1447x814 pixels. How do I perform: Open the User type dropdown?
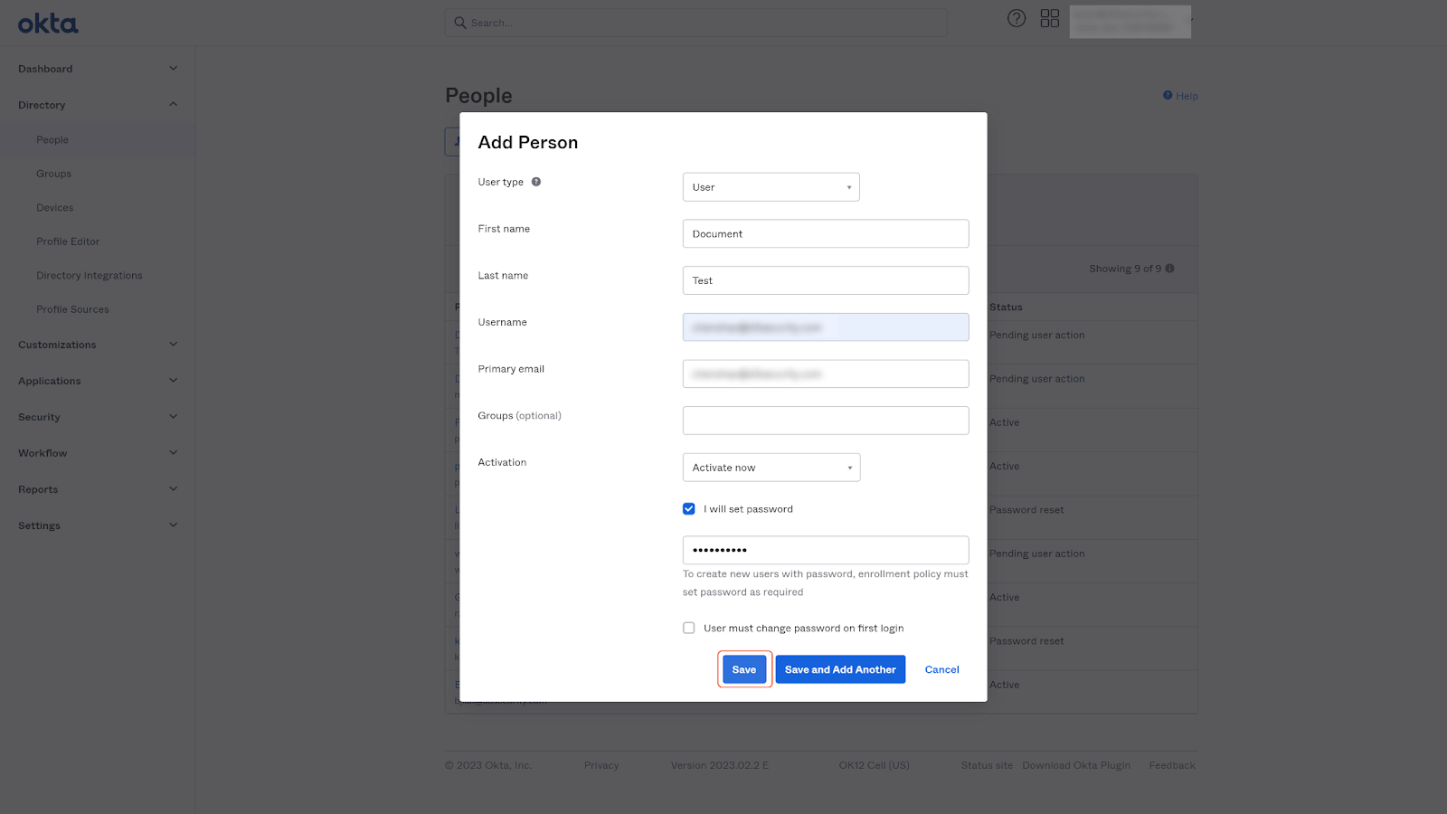tap(771, 187)
